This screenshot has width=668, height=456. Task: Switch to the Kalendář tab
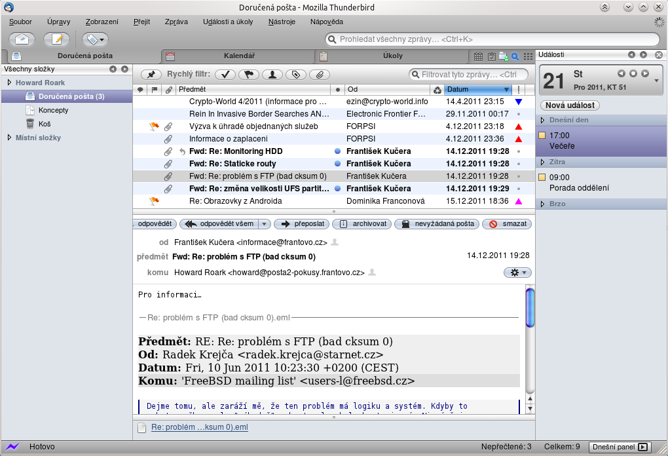239,56
